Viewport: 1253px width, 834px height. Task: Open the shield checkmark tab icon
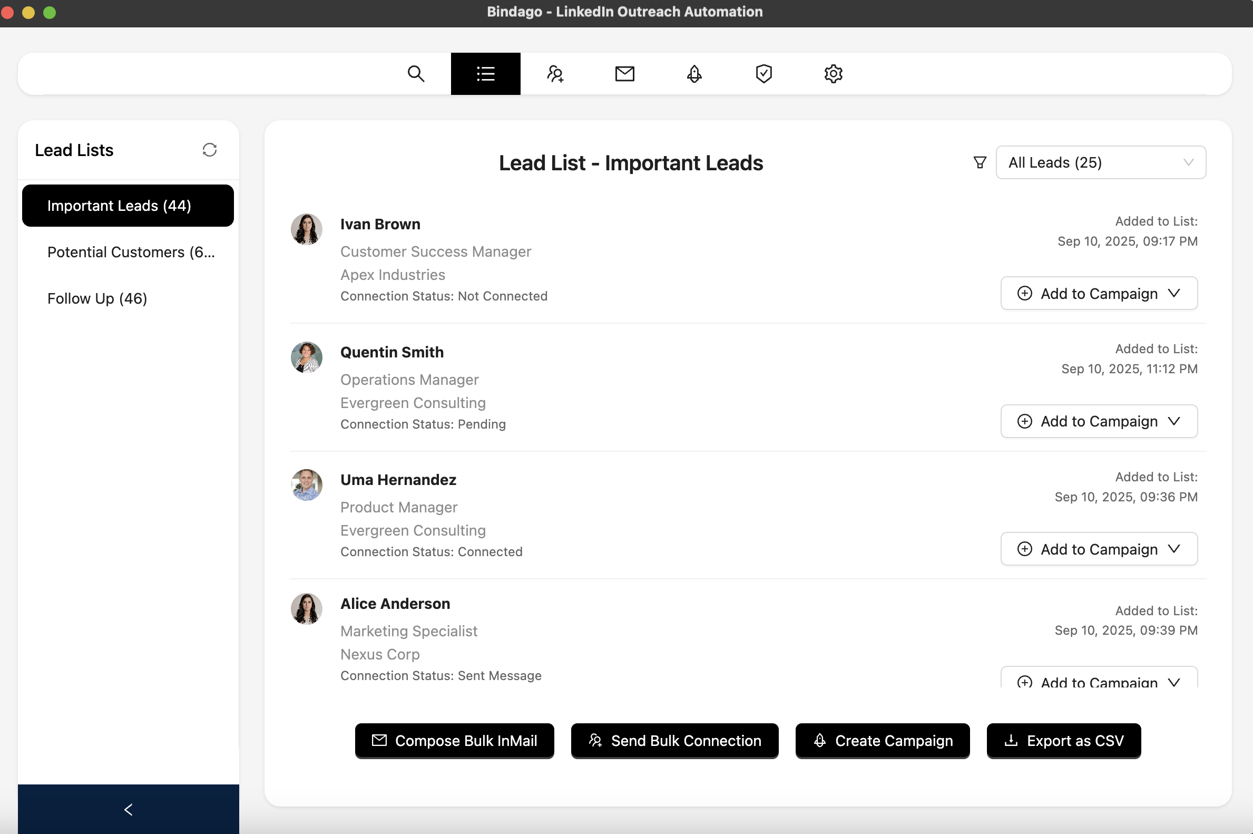[763, 73]
